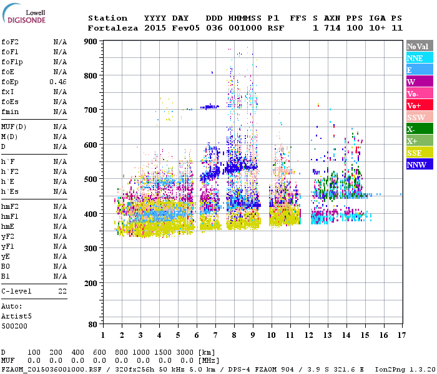Select the SSE yellow legend swatch
The width and height of the screenshot is (437, 374).
[420, 153]
